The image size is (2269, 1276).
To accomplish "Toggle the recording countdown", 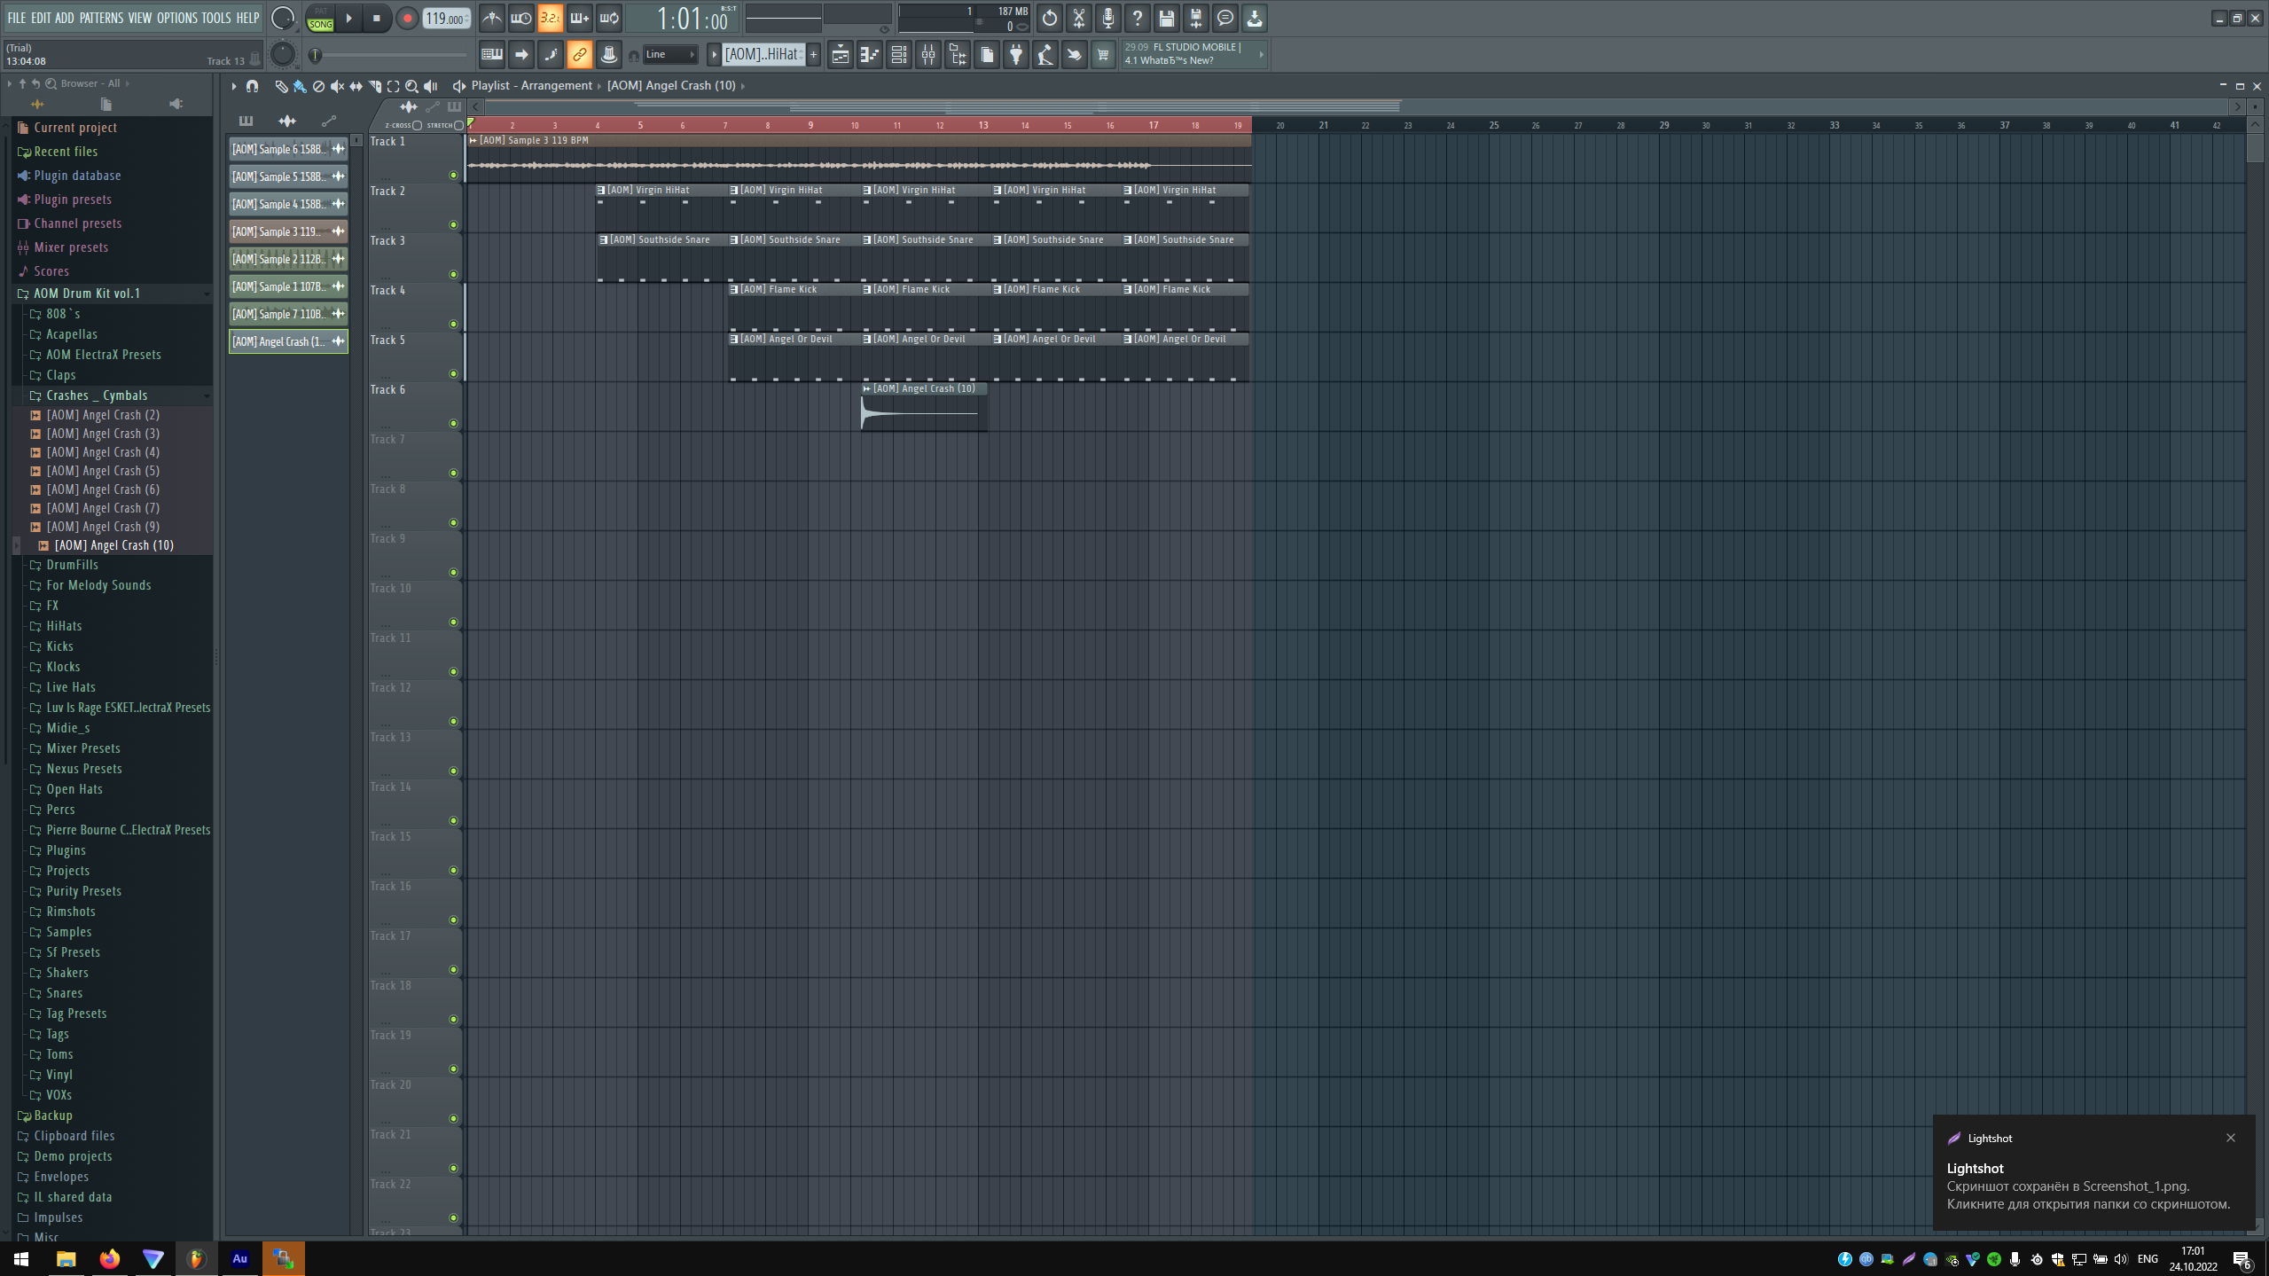I will click(x=550, y=18).
